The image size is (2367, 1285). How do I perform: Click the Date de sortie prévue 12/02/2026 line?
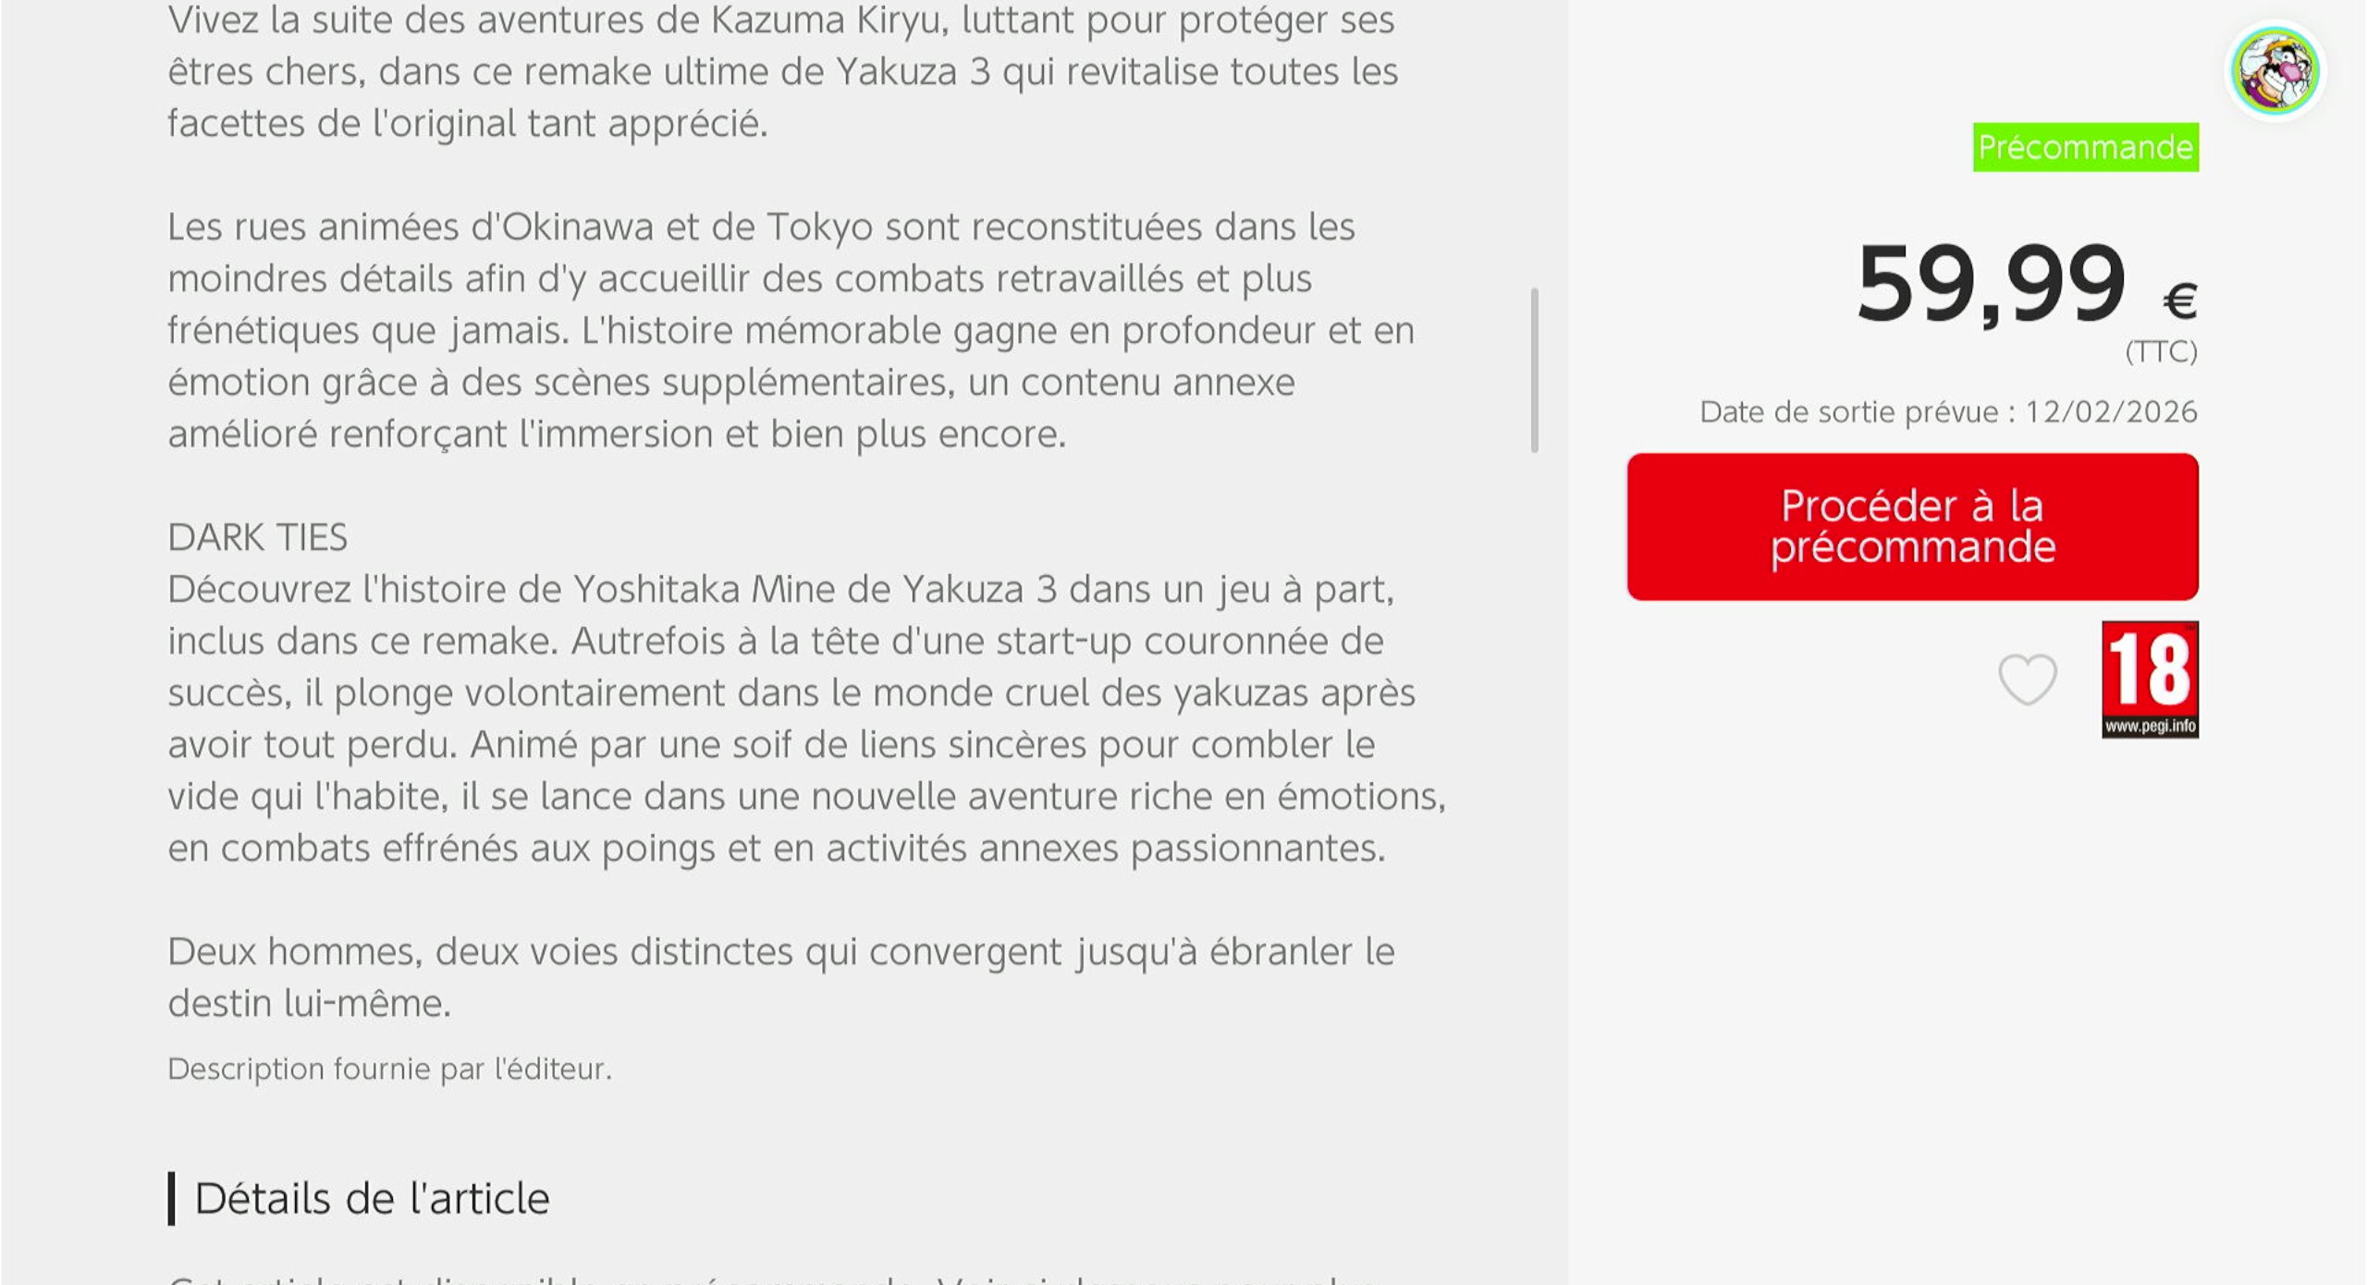pyautogui.click(x=1948, y=411)
